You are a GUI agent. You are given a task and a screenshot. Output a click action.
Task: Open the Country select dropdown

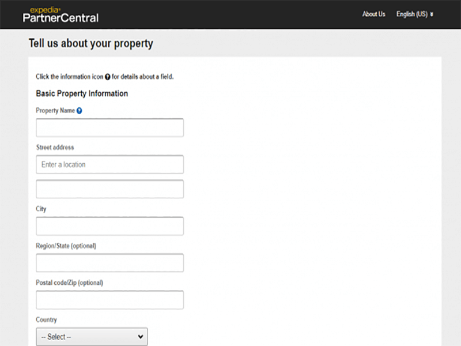coord(92,337)
